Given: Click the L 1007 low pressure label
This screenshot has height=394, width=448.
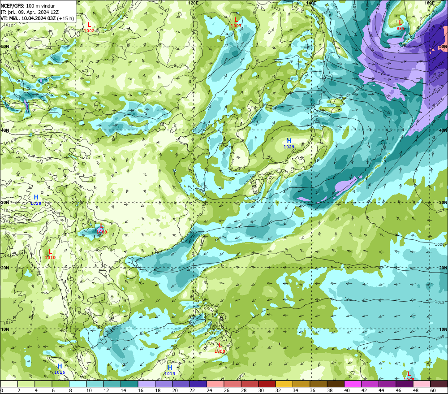Looking at the screenshot, I should click(x=236, y=22).
